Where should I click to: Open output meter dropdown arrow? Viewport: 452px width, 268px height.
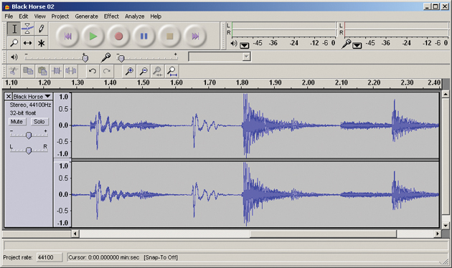[x=245, y=45]
